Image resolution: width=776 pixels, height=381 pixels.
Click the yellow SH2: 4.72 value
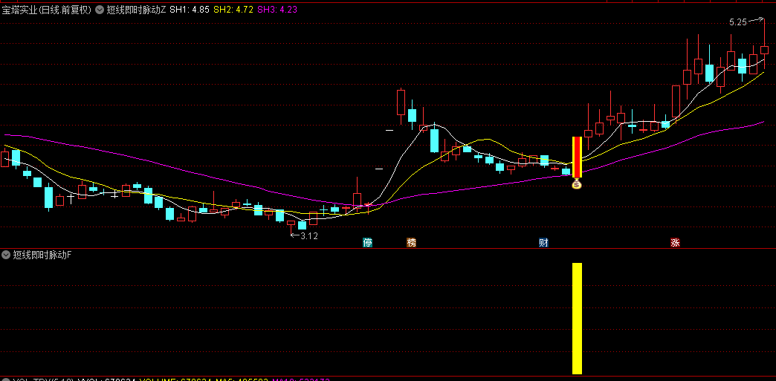(x=233, y=10)
